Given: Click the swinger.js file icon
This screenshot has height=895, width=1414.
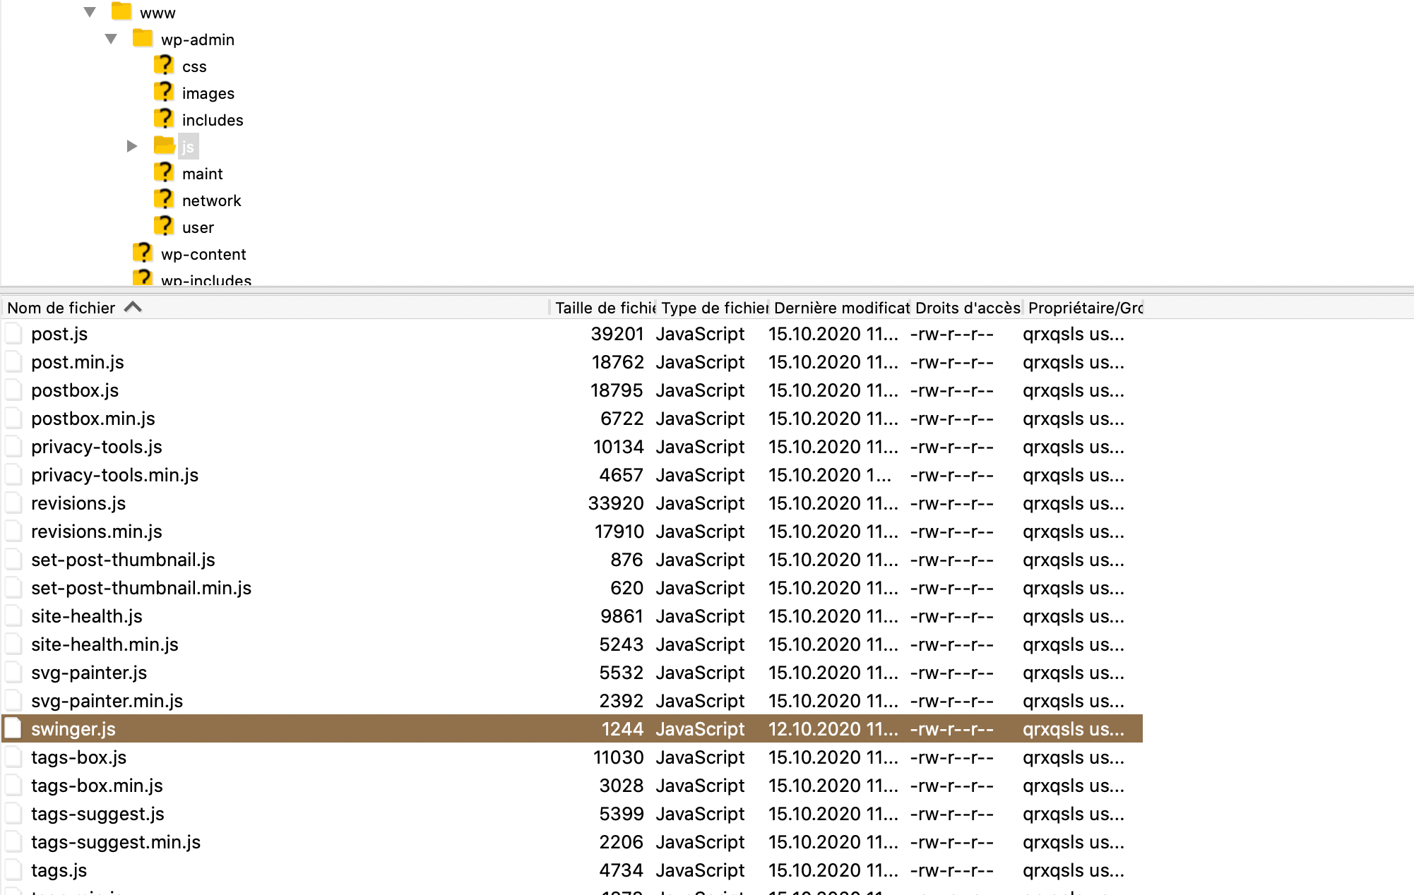Looking at the screenshot, I should [13, 728].
